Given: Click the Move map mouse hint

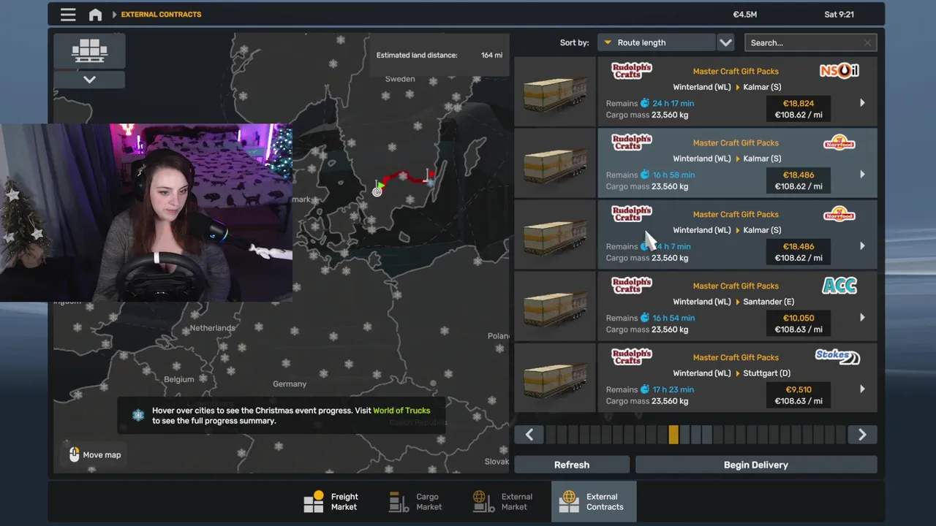Looking at the screenshot, I should [94, 454].
